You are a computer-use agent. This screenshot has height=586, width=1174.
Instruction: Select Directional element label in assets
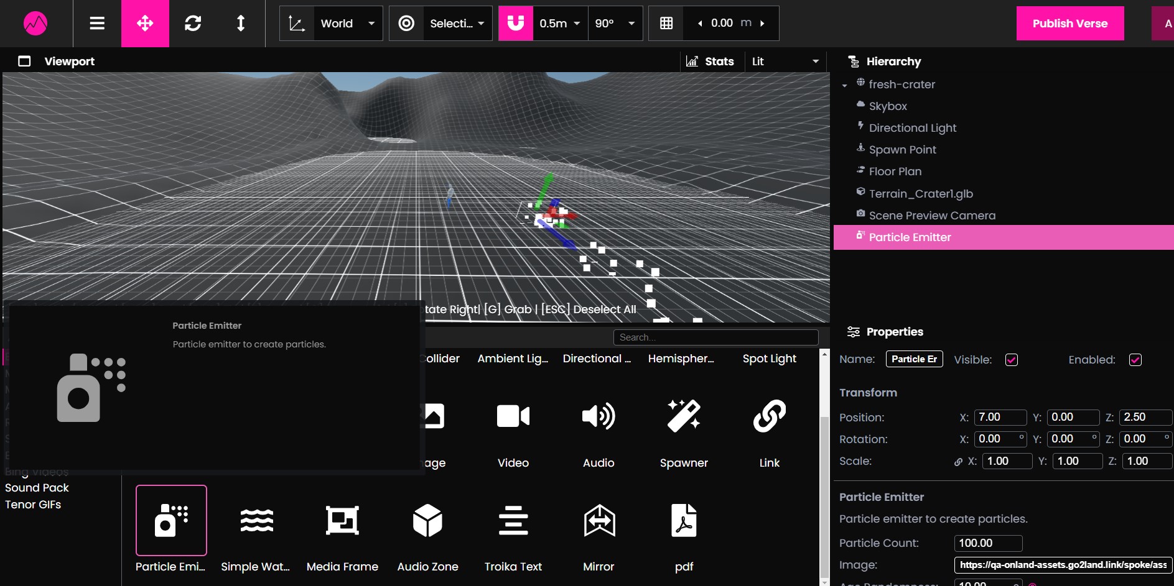(x=597, y=359)
